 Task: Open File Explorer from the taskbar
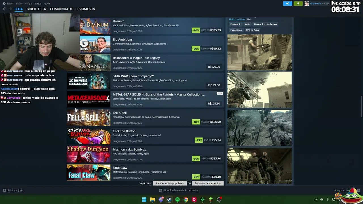(152, 199)
